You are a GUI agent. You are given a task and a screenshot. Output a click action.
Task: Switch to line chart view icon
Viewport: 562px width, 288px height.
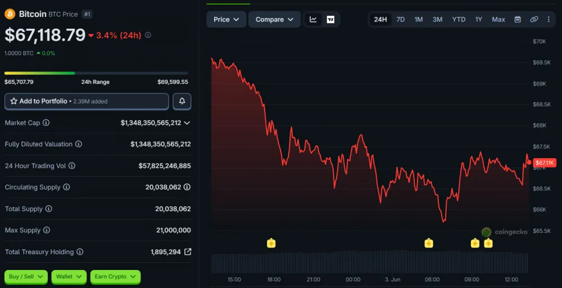coord(313,19)
